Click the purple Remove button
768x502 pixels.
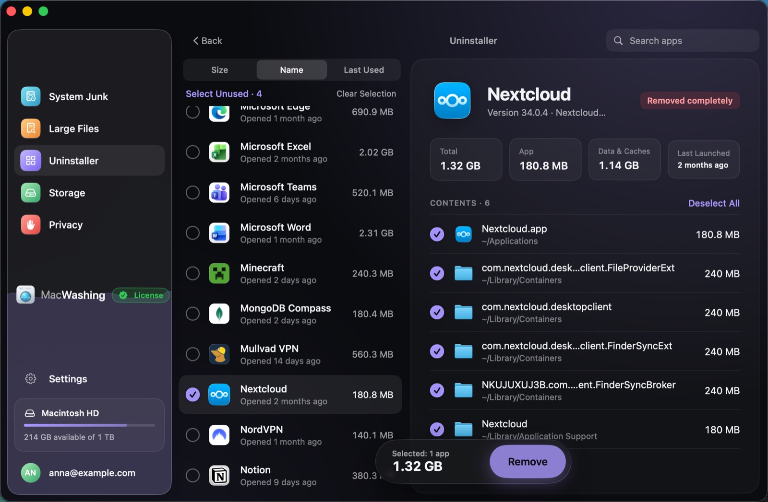click(x=528, y=462)
